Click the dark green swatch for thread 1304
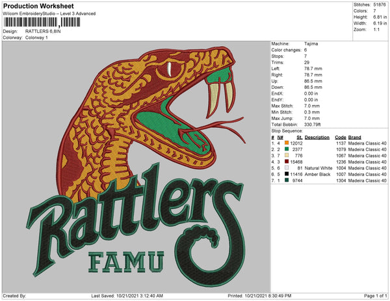This screenshot has height=301, width=390. point(287,180)
